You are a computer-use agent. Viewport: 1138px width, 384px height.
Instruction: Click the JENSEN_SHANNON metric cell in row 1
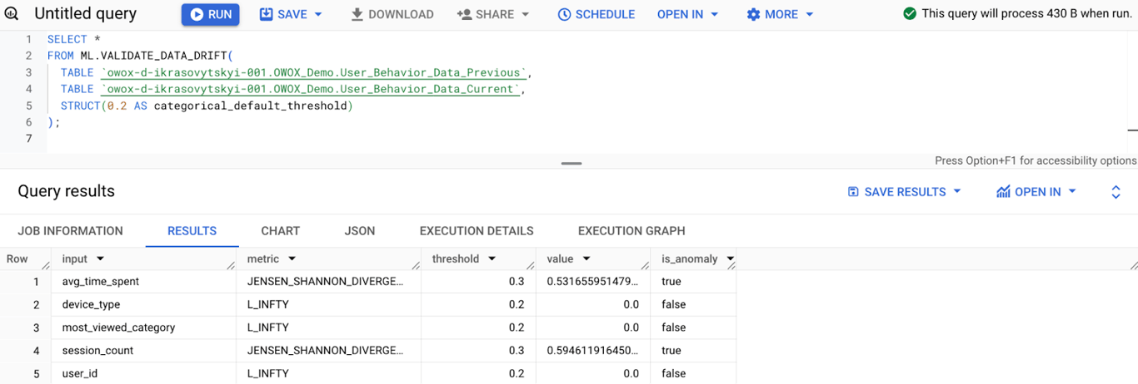pyautogui.click(x=329, y=282)
